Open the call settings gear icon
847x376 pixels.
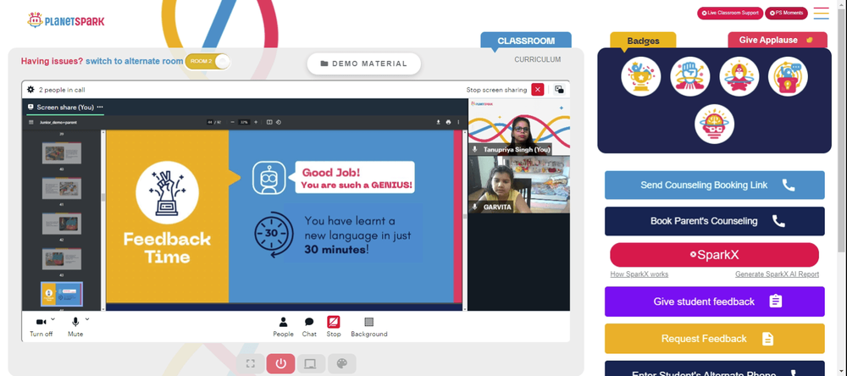point(30,90)
